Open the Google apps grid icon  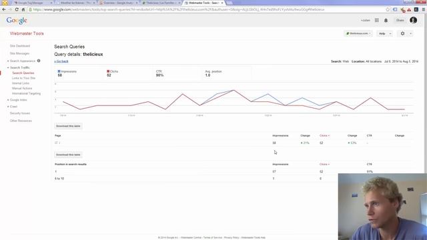tap(376, 20)
